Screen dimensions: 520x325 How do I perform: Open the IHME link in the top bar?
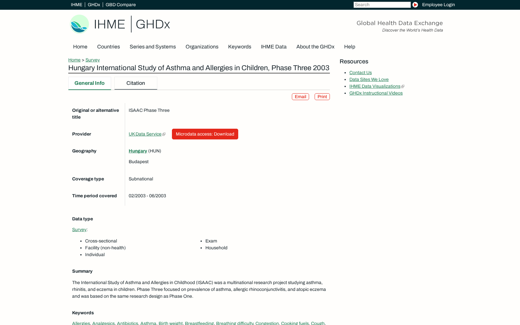(x=76, y=5)
